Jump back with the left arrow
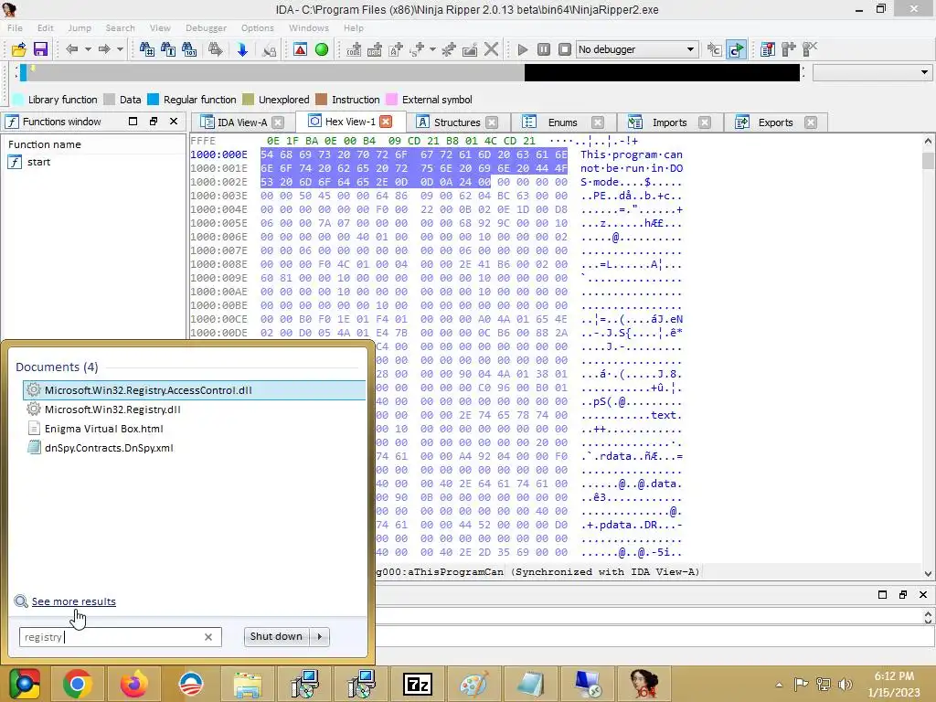Screen dimensions: 936x702 (x=71, y=49)
